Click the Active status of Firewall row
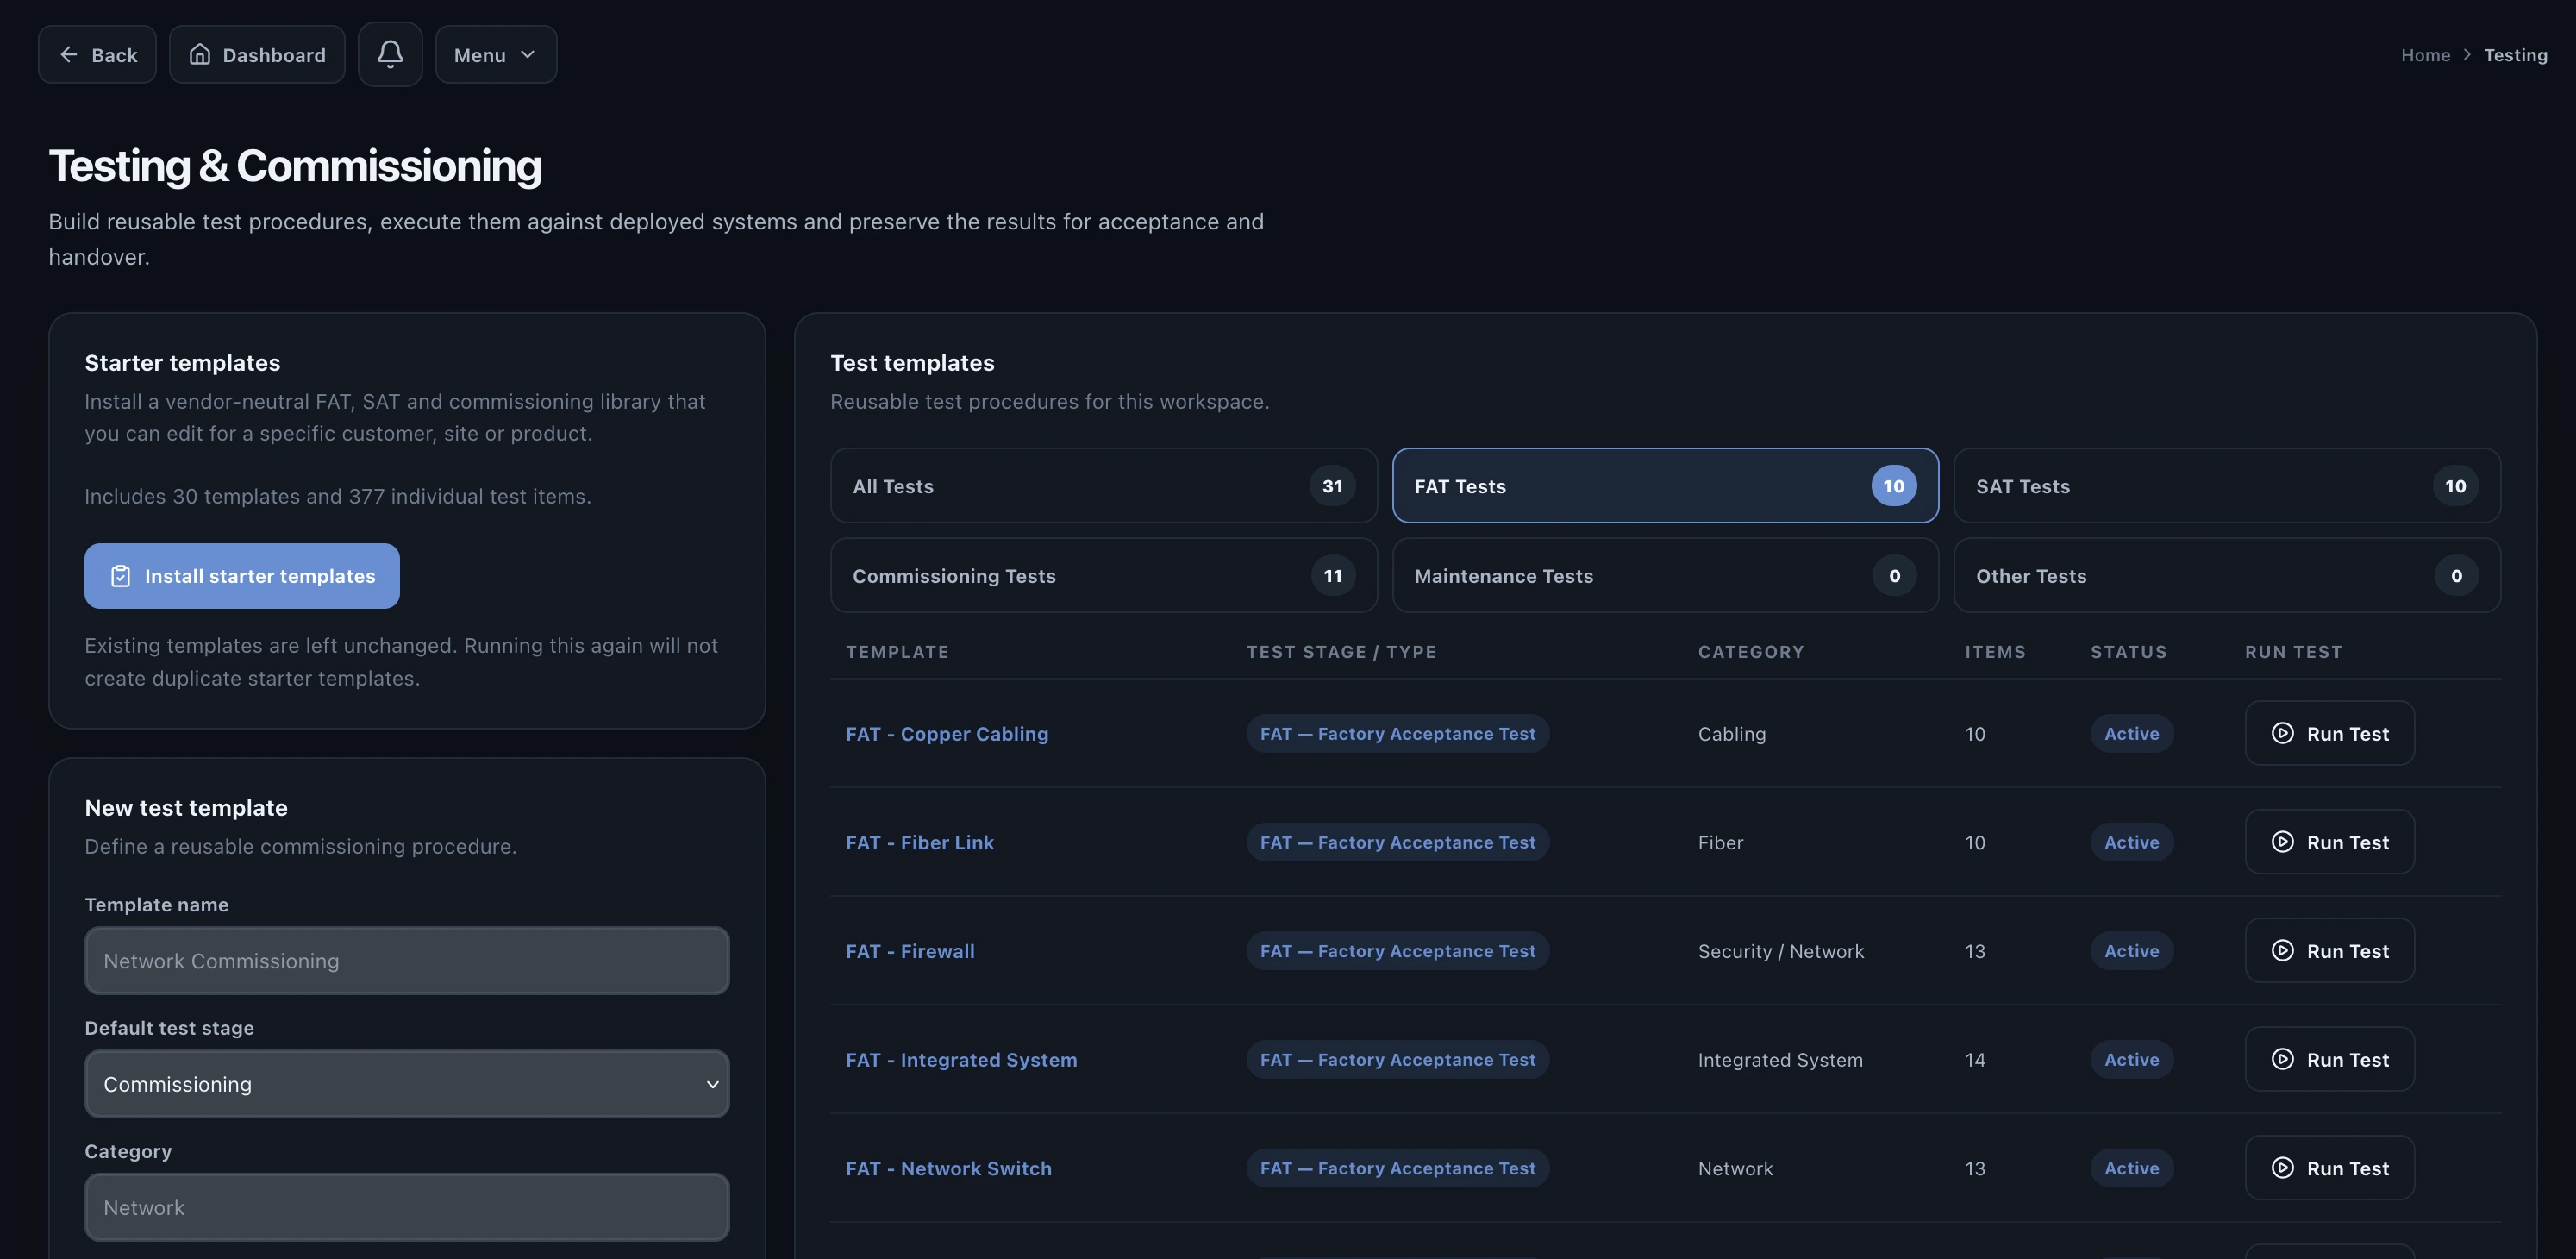The height and width of the screenshot is (1259, 2576). pyautogui.click(x=2131, y=951)
